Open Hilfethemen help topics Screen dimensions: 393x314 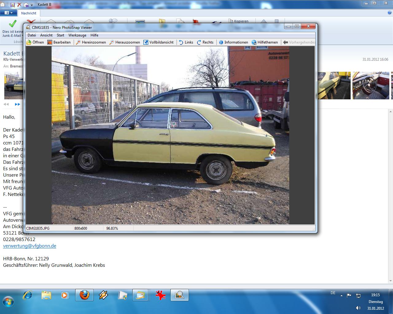265,42
